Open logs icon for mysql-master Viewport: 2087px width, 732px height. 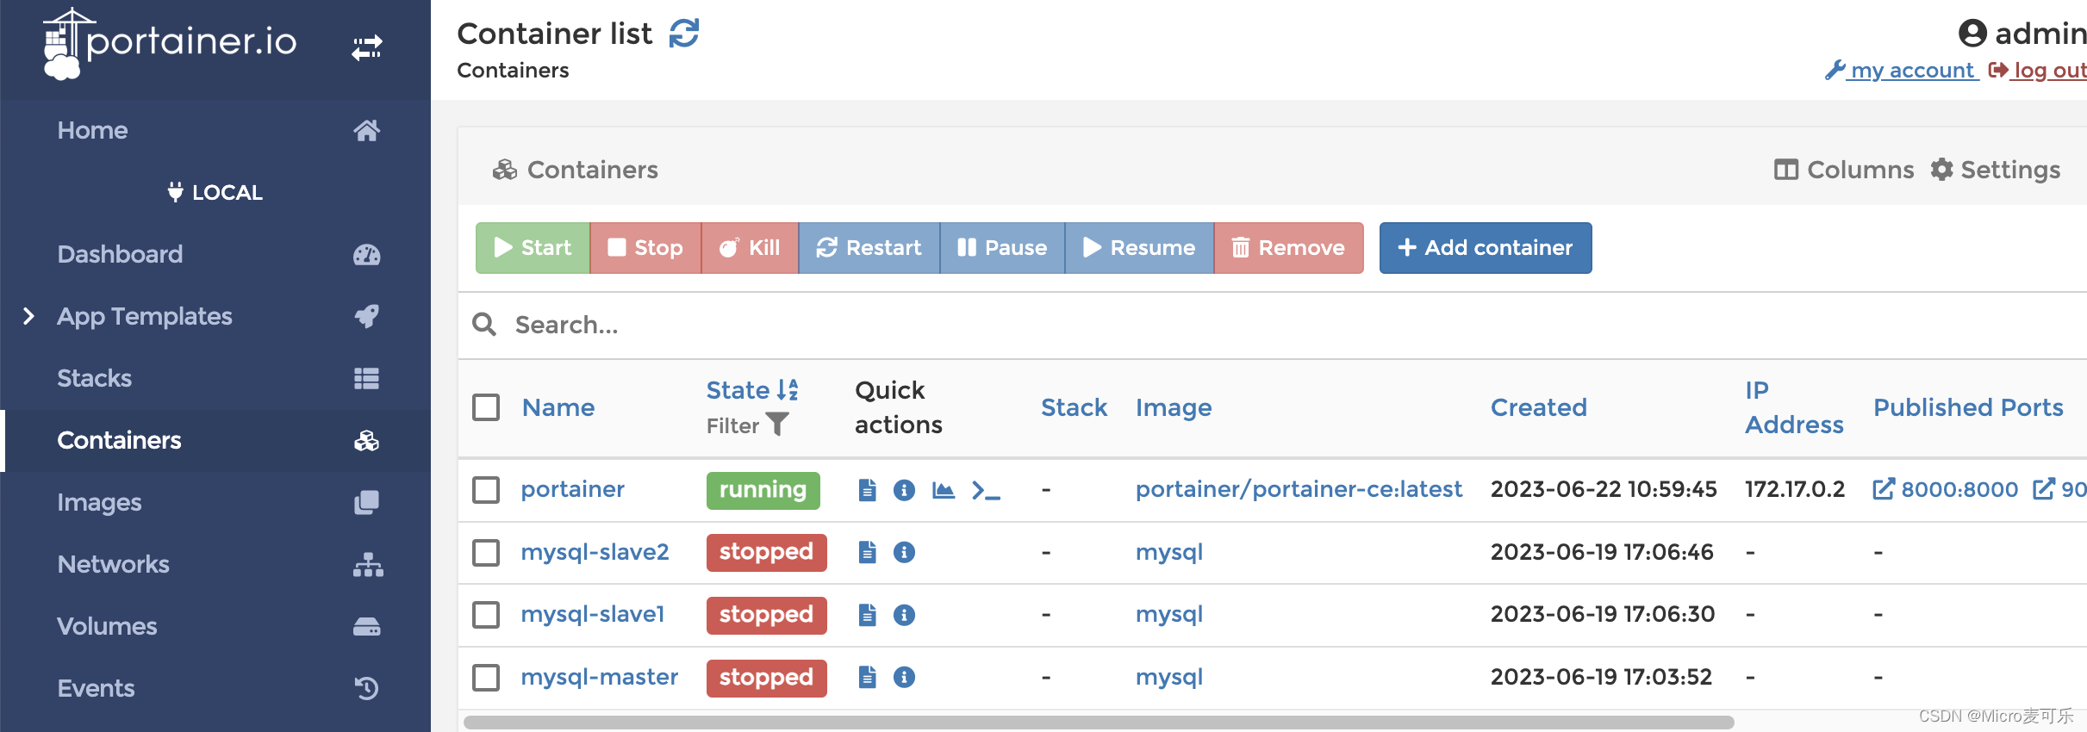(868, 677)
